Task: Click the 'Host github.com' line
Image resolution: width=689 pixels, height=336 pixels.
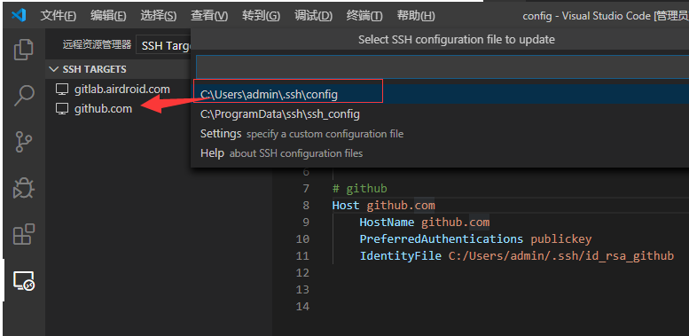Action: coord(384,206)
